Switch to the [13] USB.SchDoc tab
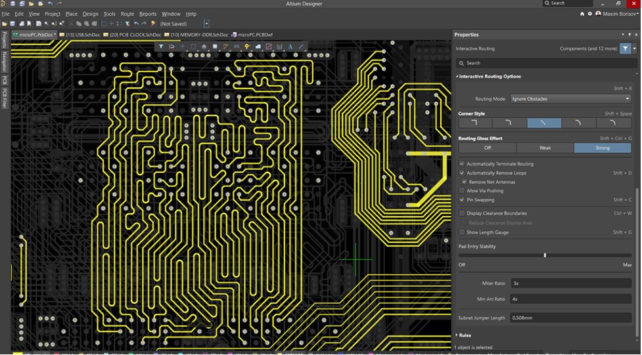Viewport: 642px width, 355px height. coord(80,35)
